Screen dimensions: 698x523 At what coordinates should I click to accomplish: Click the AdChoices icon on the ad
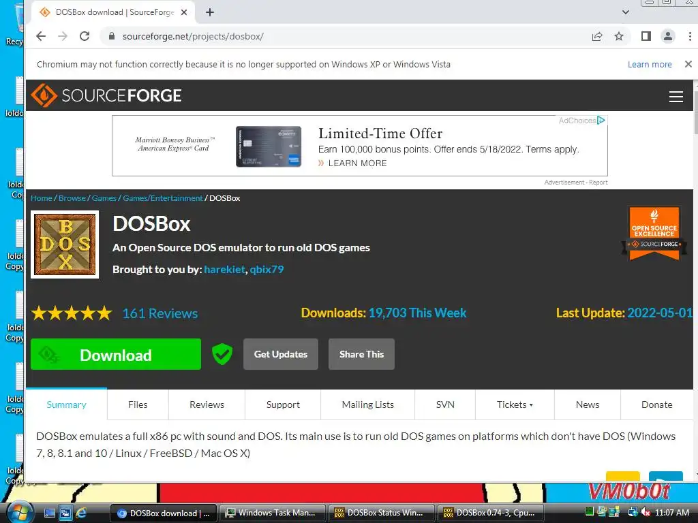click(601, 120)
